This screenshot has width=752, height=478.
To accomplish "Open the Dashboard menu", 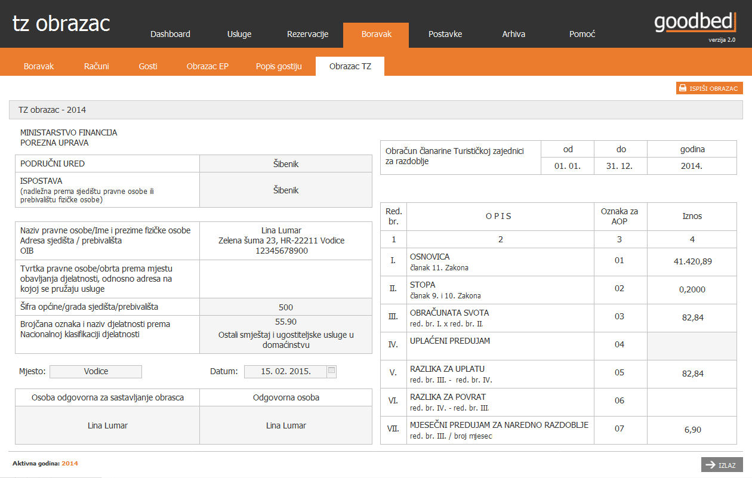I will (170, 34).
